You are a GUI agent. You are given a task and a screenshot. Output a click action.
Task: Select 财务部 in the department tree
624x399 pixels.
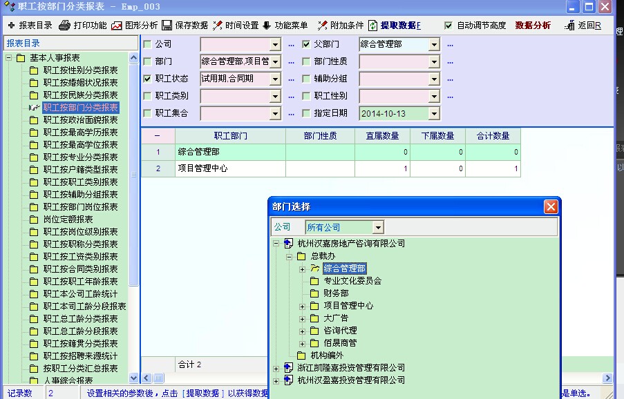tap(336, 293)
